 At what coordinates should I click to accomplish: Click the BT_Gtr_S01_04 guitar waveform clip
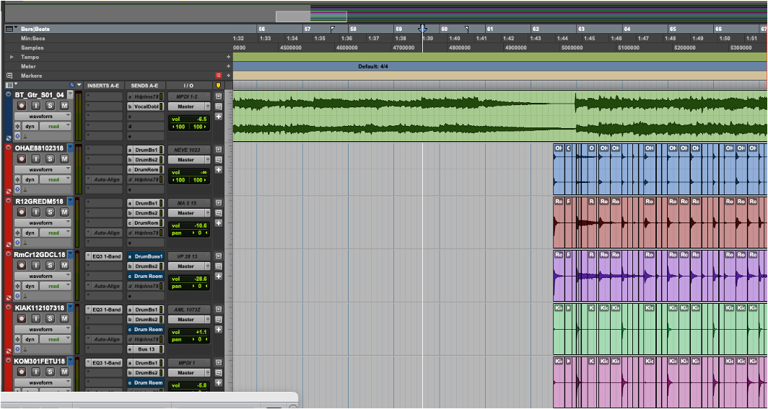point(499,116)
